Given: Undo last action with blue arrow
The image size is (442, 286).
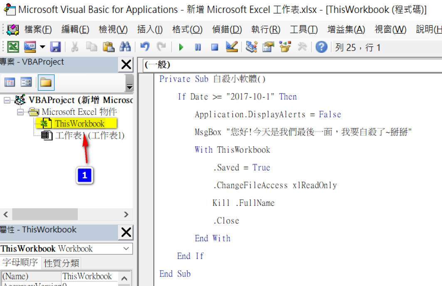Looking at the screenshot, I should point(145,47).
